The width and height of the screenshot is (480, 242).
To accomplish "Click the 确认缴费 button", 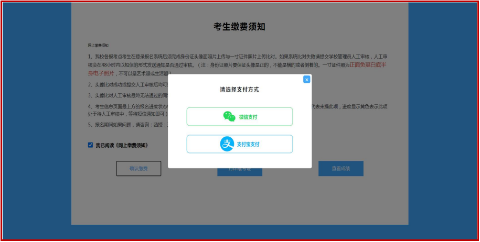I will coord(138,168).
